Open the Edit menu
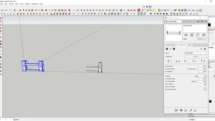 click(x=1, y=4)
